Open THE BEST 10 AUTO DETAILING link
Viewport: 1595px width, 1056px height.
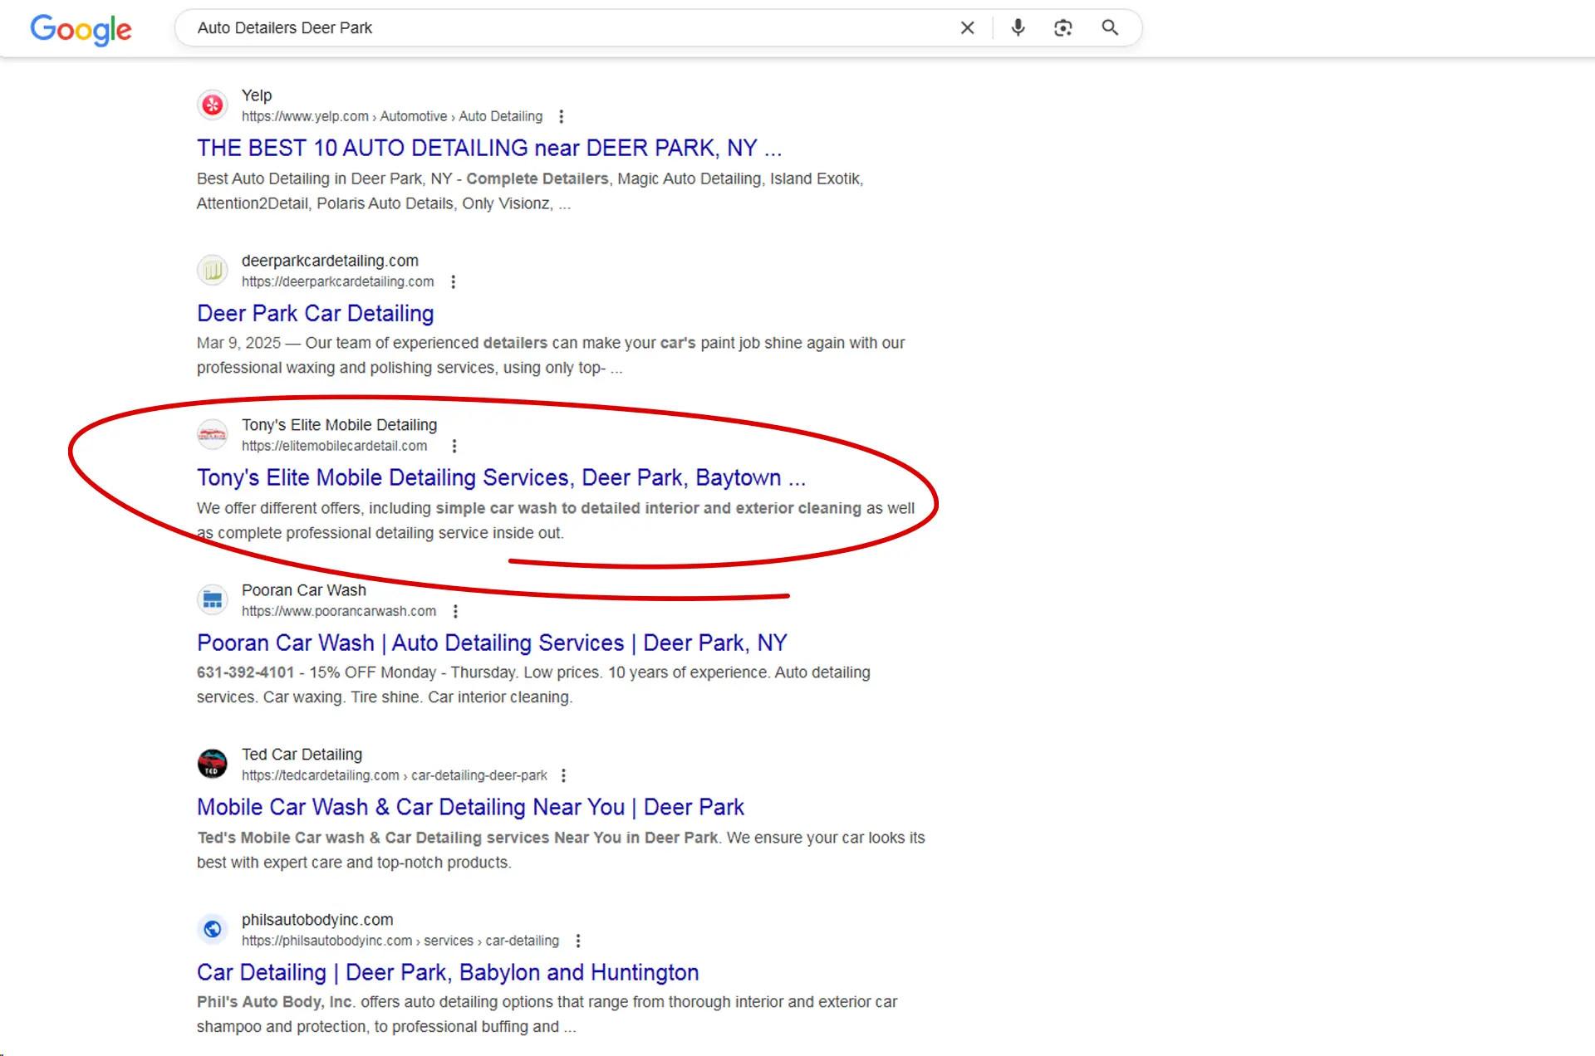pos(488,148)
